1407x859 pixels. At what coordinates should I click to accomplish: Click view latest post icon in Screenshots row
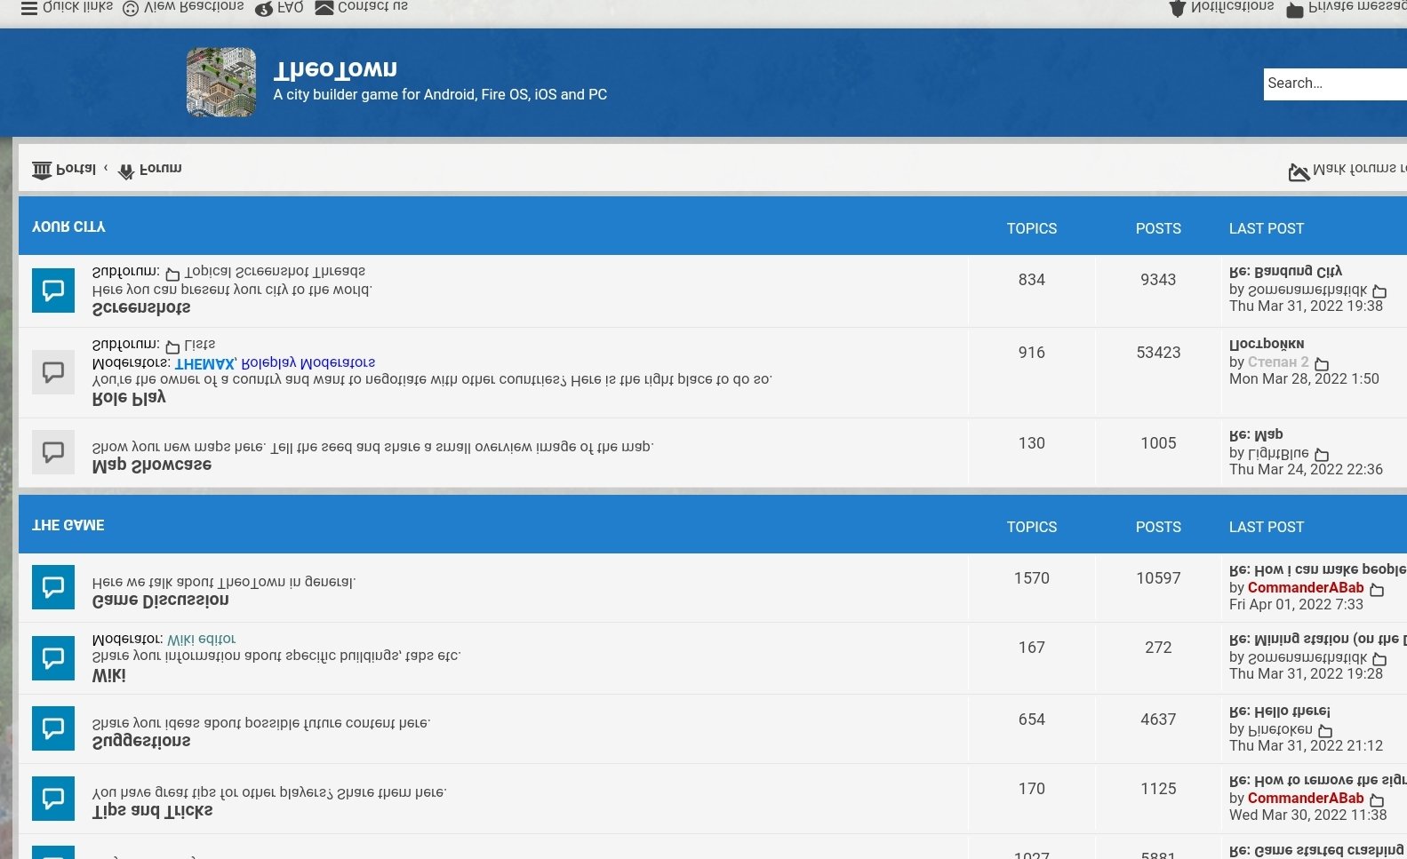point(1379,291)
